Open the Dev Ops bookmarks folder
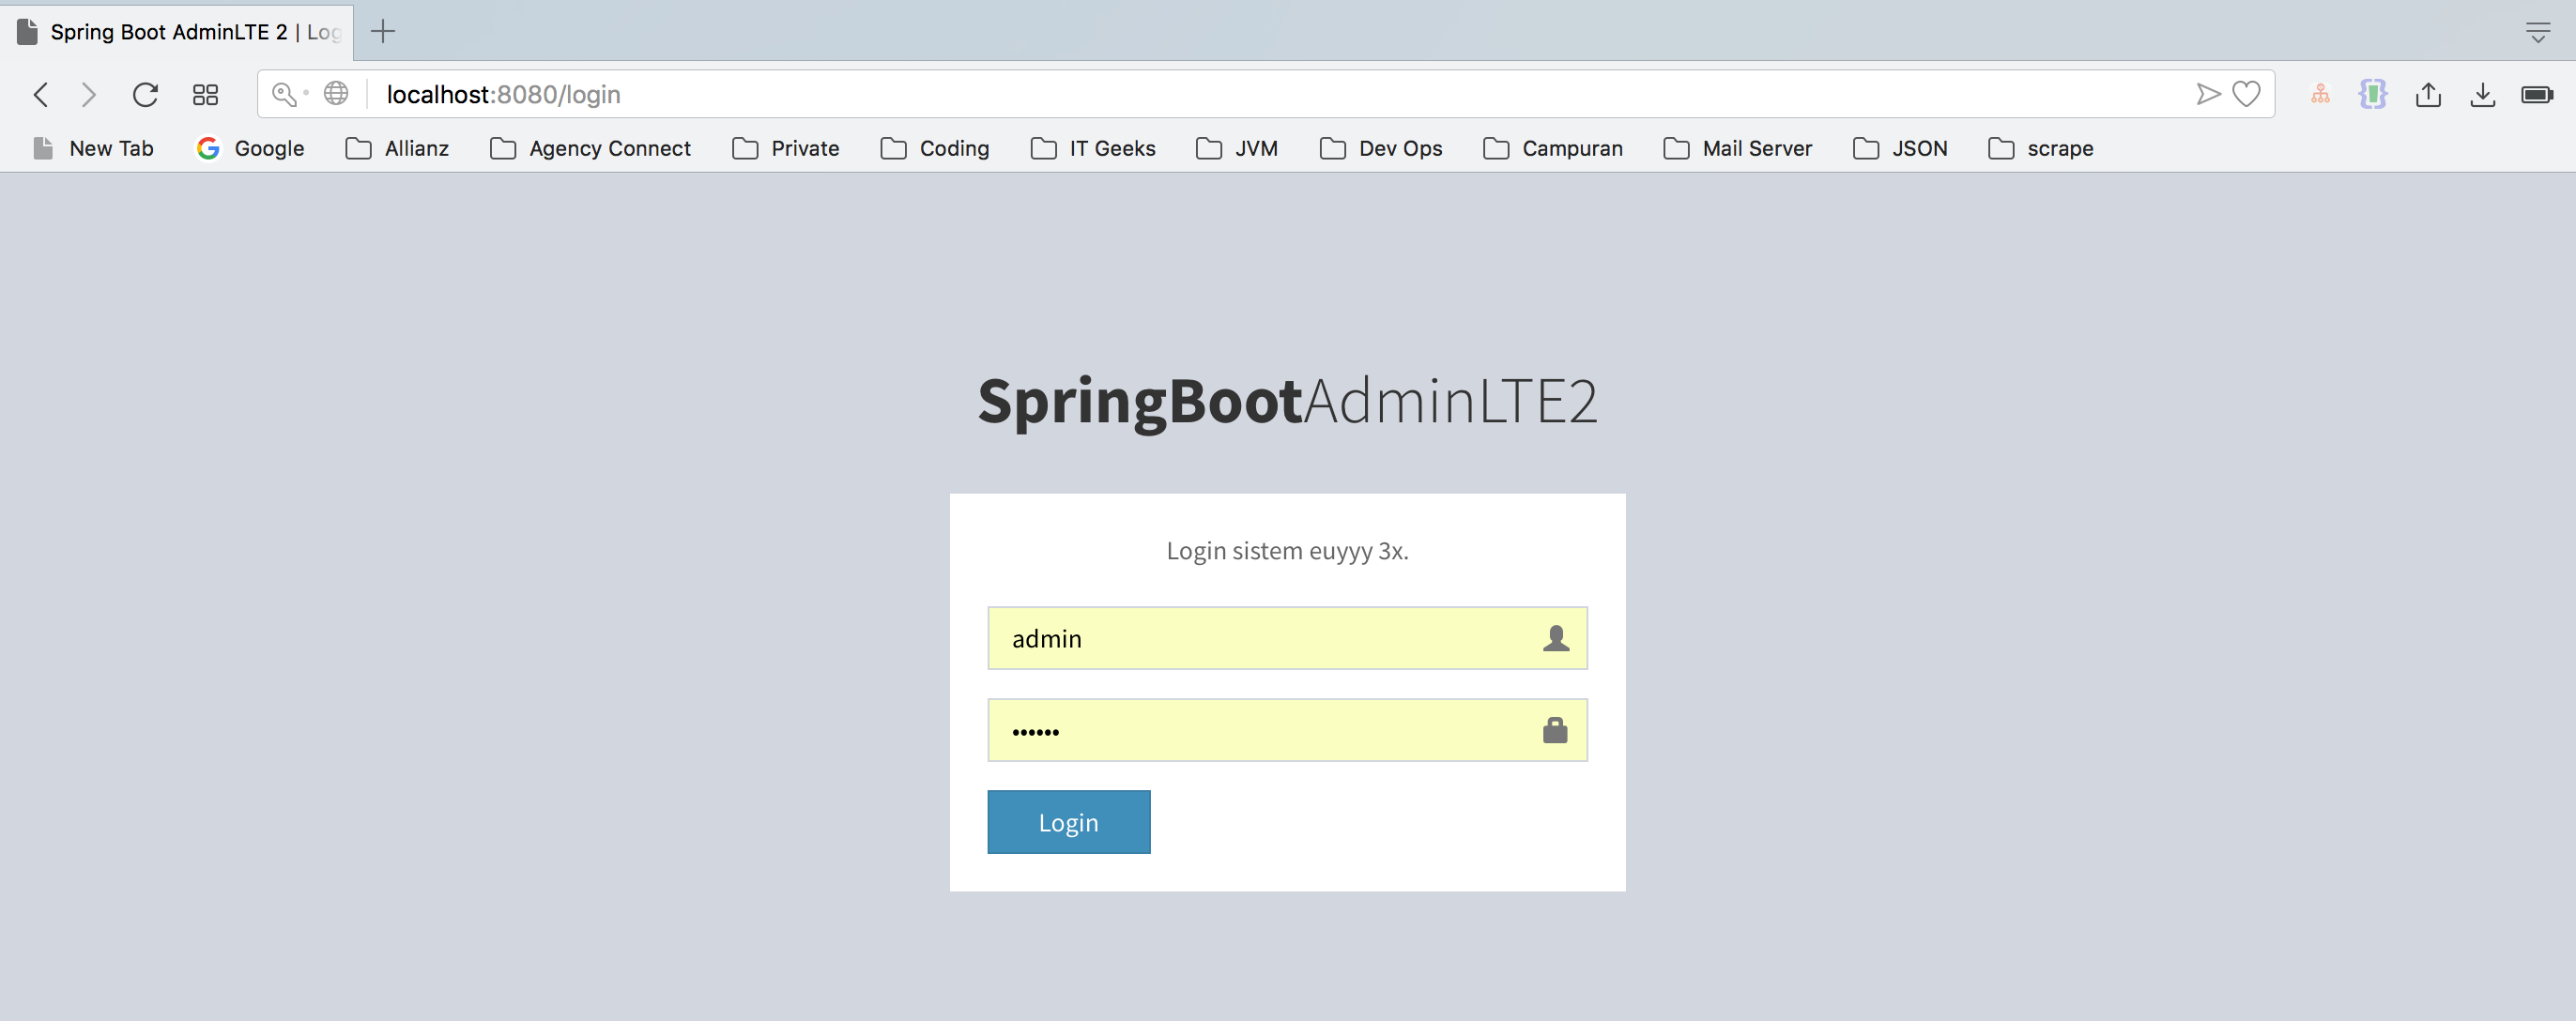Image resolution: width=2576 pixels, height=1021 pixels. (x=1381, y=148)
